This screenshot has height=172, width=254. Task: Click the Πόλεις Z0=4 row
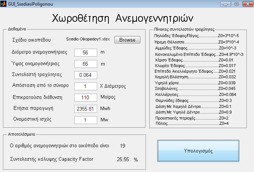(x=192, y=123)
